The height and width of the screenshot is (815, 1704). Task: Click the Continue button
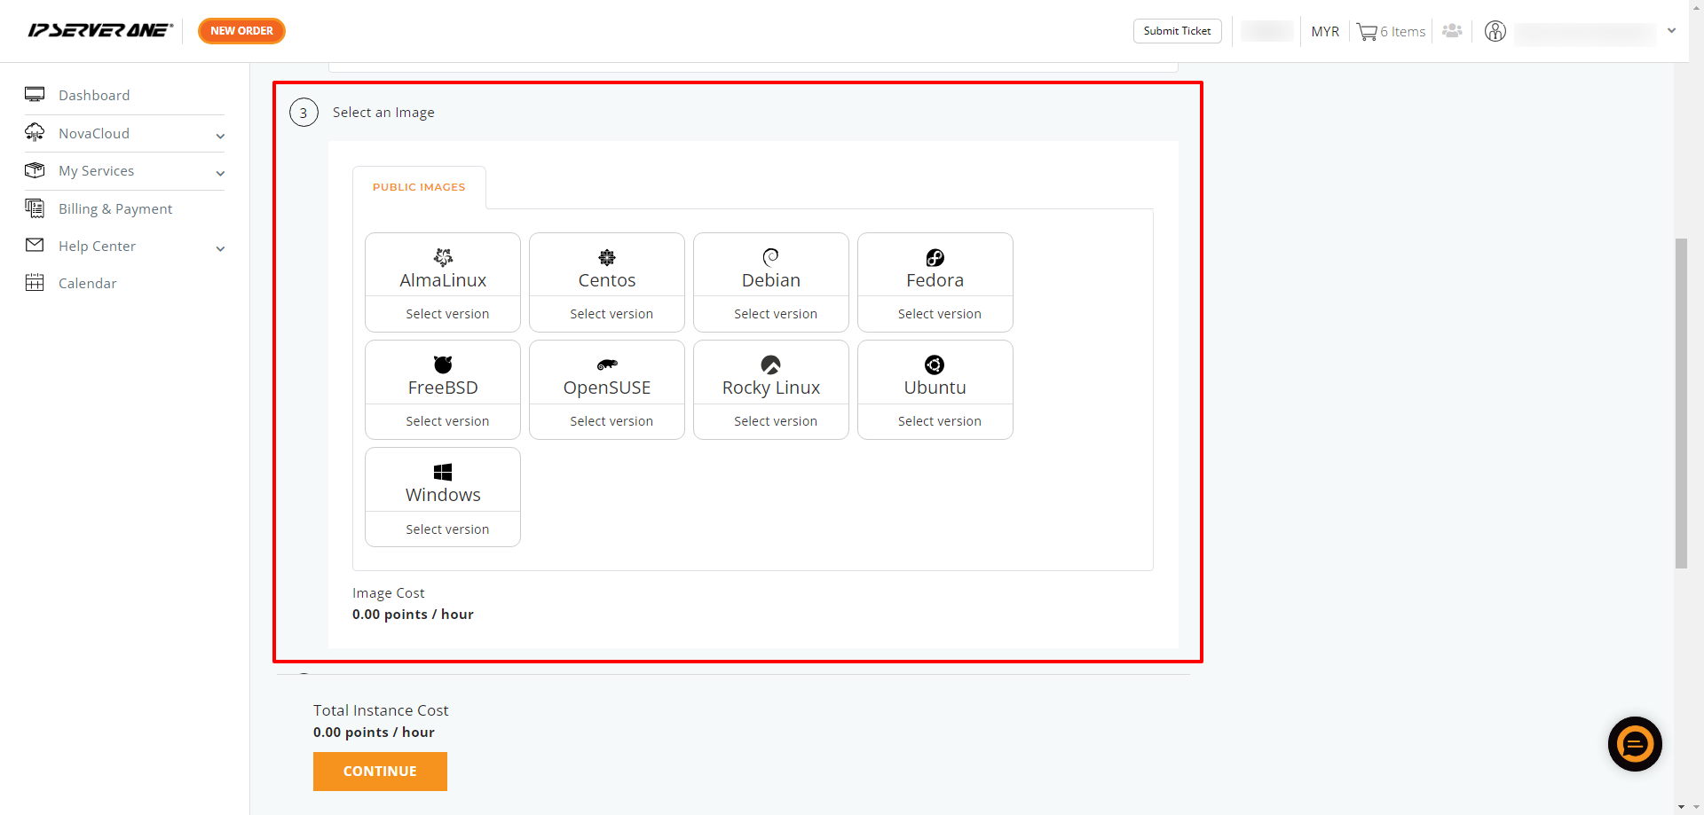380,772
